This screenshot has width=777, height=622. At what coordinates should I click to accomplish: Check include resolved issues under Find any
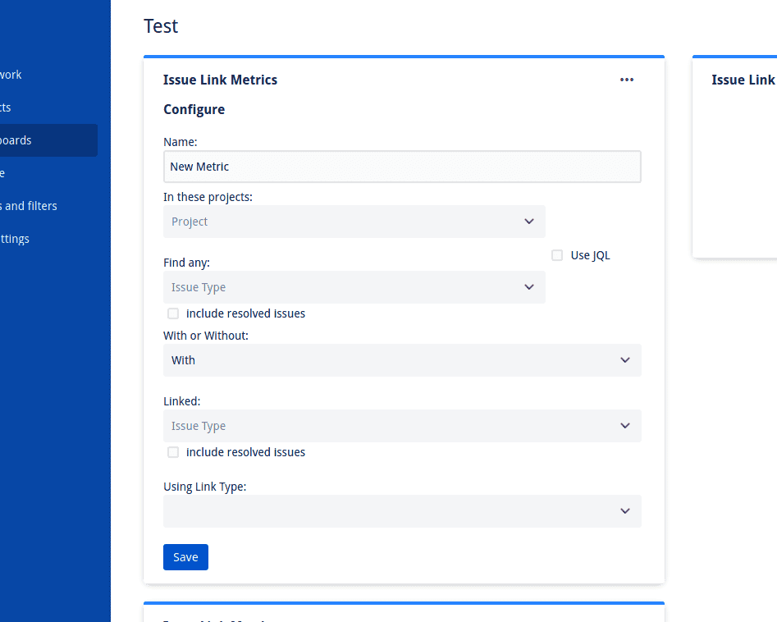pos(173,313)
